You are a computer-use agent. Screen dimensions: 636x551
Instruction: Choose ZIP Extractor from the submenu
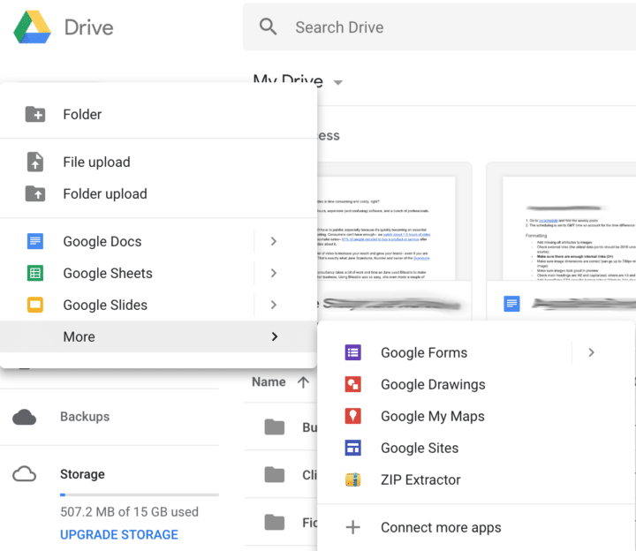(476, 479)
